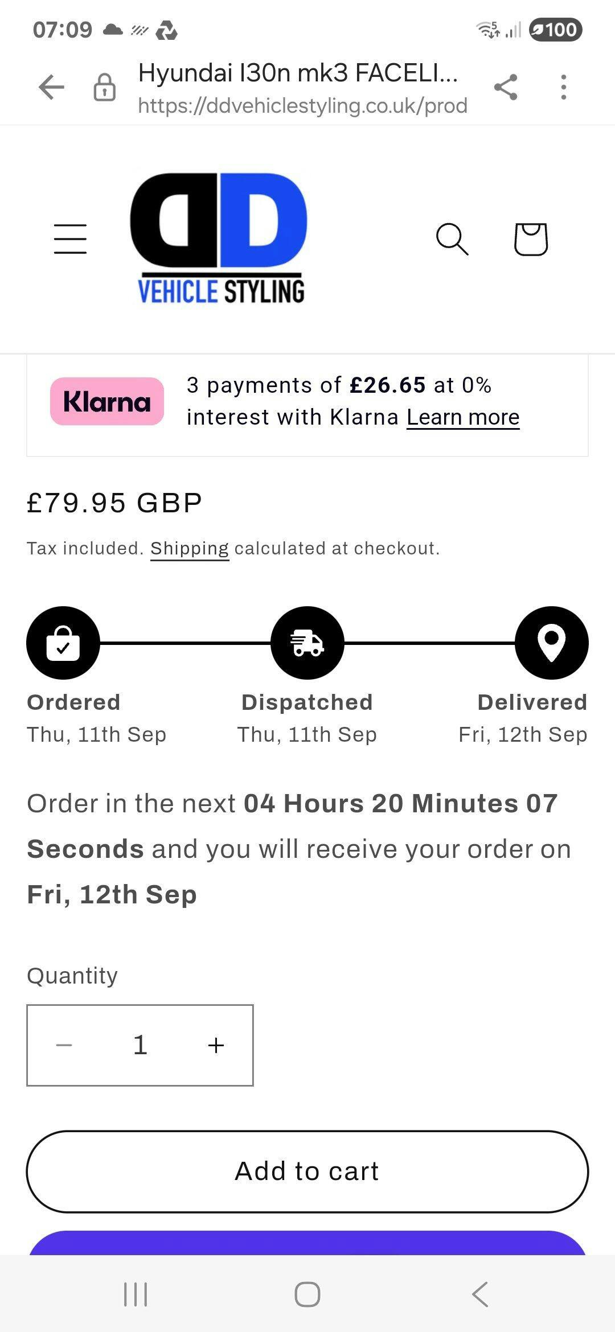615x1332 pixels.
Task: Open Android recent apps button
Action: tap(136, 1294)
